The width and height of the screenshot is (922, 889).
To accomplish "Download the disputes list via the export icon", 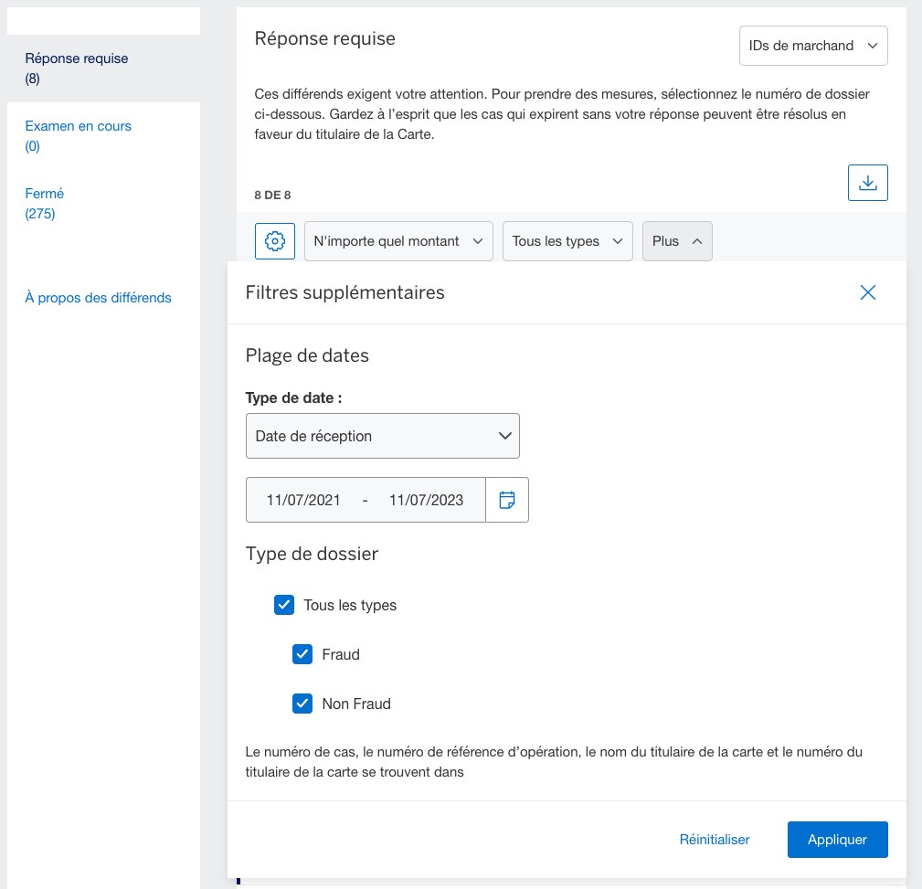I will [866, 182].
